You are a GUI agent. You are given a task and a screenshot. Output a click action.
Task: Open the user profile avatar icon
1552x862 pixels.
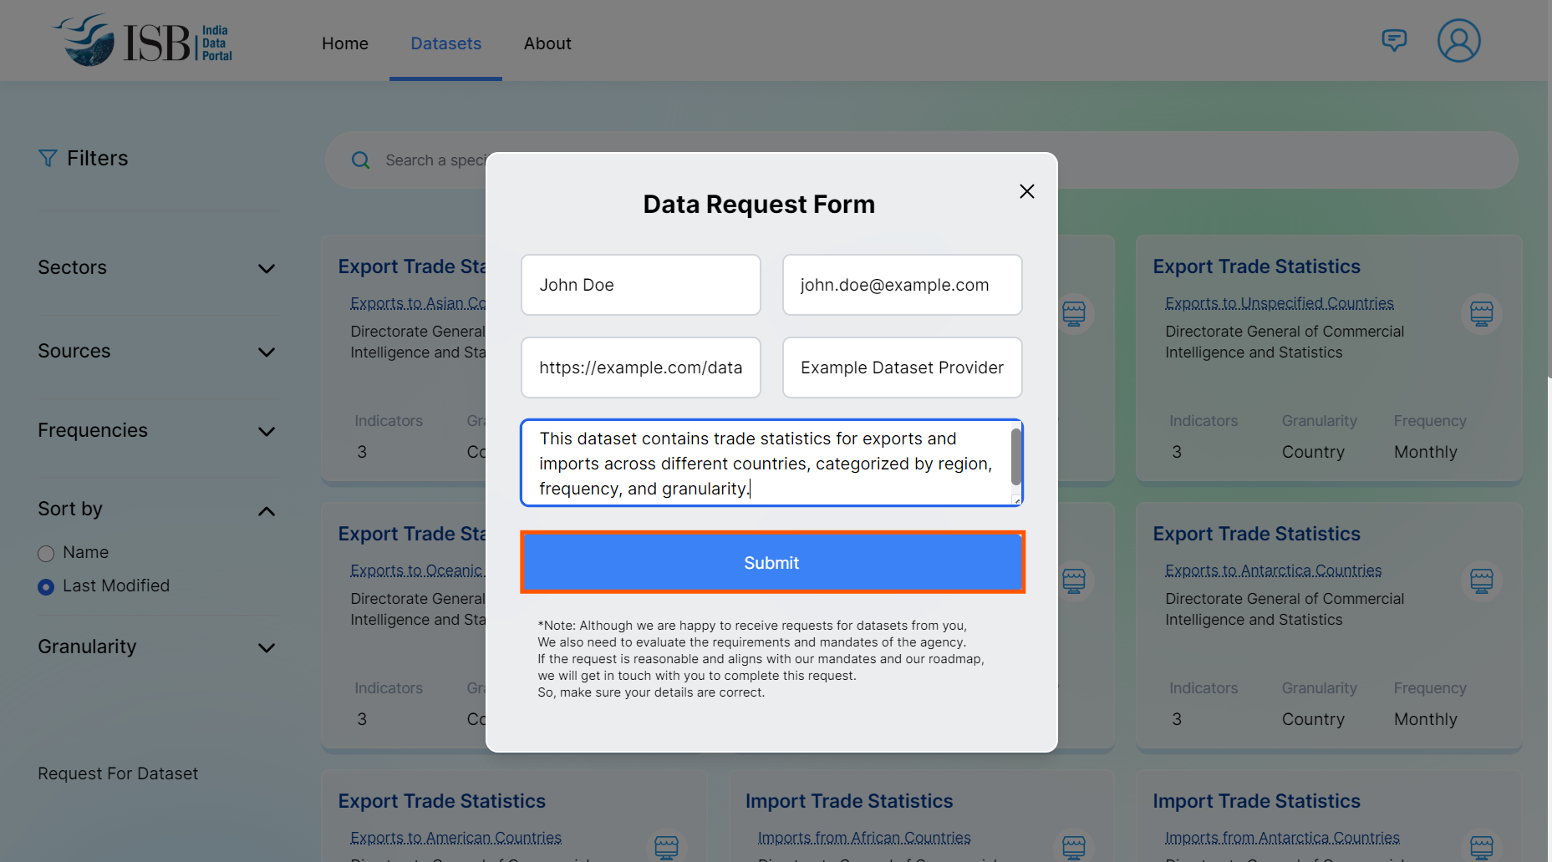(1458, 41)
